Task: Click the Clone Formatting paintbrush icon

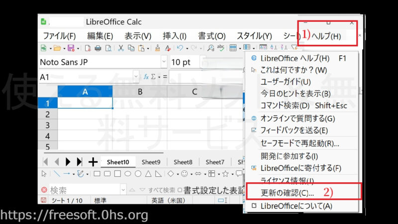Action: (x=157, y=48)
